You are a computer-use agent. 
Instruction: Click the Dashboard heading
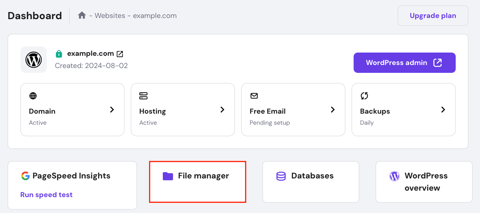point(34,15)
